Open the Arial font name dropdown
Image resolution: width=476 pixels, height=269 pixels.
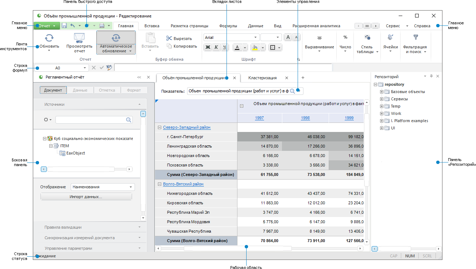256,37
